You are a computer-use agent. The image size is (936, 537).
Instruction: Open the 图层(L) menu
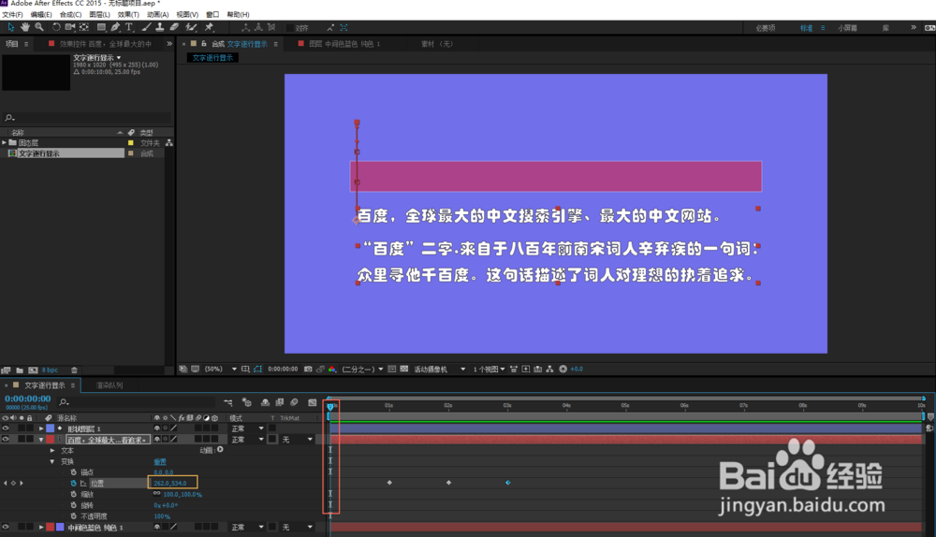99,14
